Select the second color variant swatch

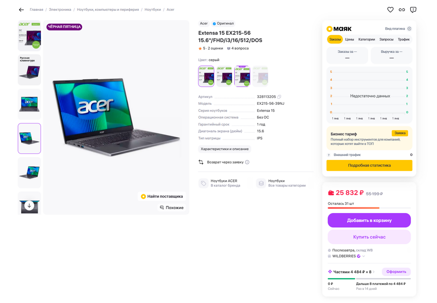[x=224, y=76]
